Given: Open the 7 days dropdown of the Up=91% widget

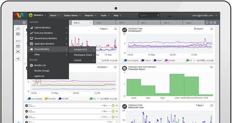Looking at the screenshot, I should pyautogui.click(x=103, y=29).
